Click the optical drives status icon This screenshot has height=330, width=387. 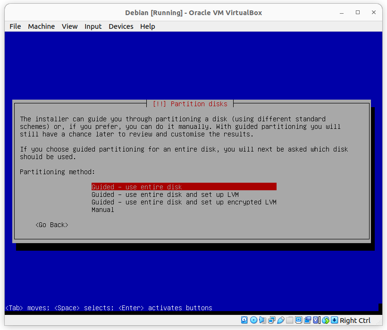coord(254,320)
